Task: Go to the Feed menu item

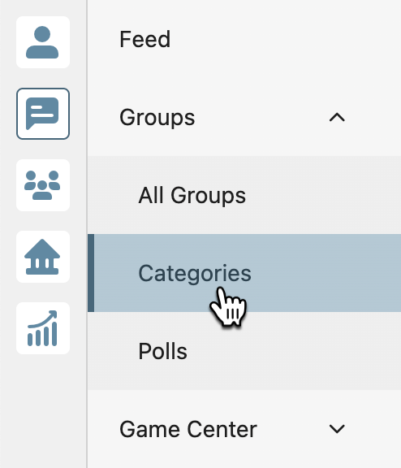Action: click(x=145, y=39)
